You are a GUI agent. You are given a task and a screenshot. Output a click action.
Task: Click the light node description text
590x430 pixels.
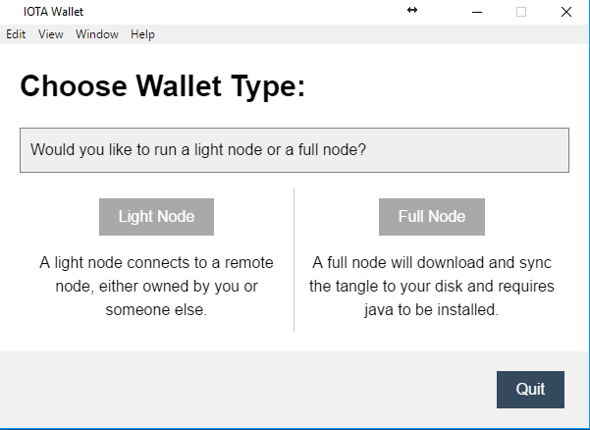tap(156, 286)
